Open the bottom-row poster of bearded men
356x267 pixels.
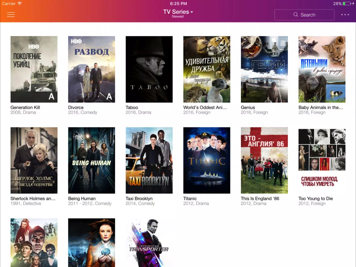(x=34, y=243)
